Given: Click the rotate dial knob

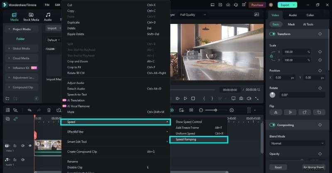Looking at the screenshot, I should [x=273, y=95].
